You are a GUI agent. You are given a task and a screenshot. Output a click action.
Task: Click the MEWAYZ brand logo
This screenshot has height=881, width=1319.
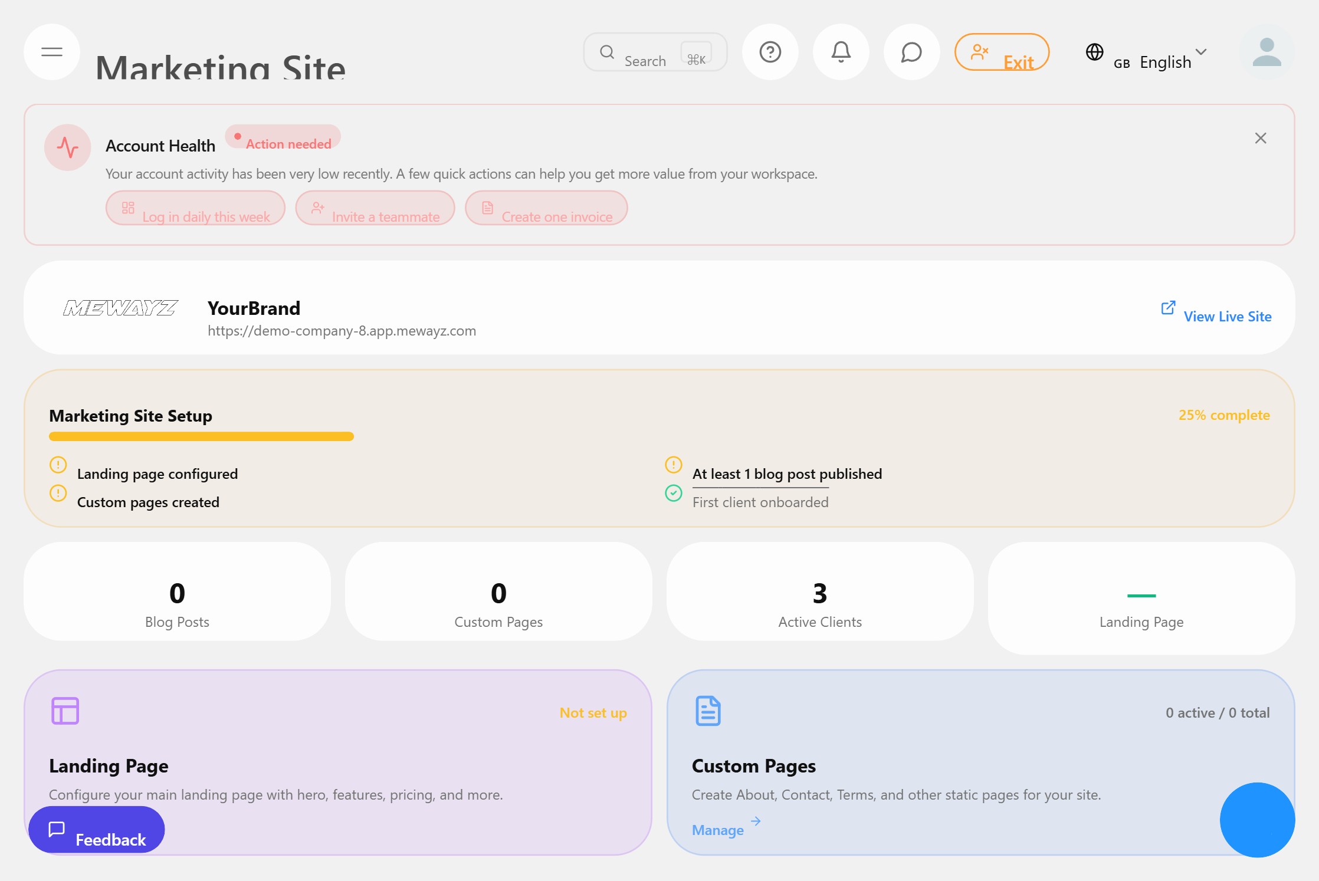point(120,308)
